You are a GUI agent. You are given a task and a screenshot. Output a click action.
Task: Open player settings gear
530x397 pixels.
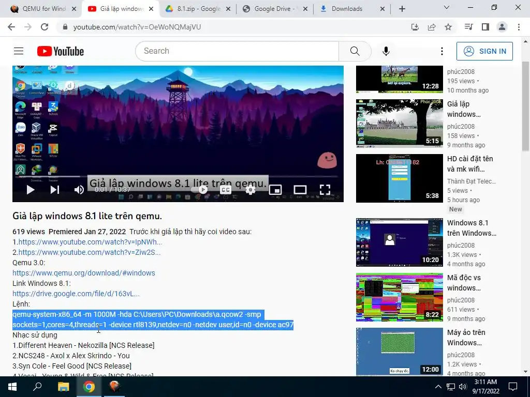(x=250, y=190)
